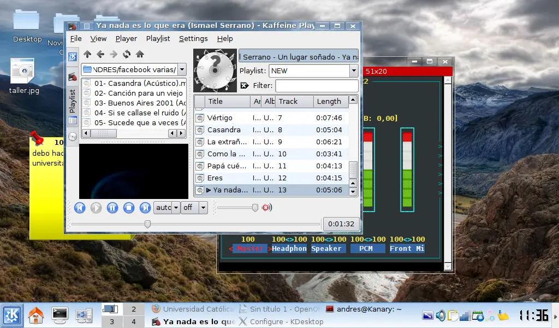
Task: Open the File menu
Action: point(75,39)
